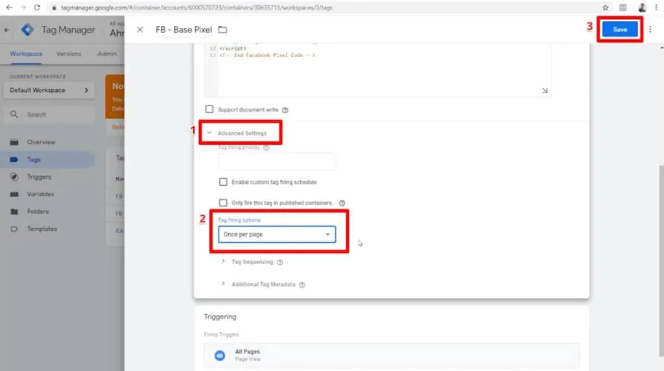The height and width of the screenshot is (371, 664).
Task: Switch to the Workspace tab
Action: 26,54
